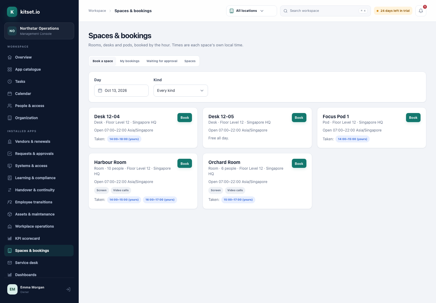Click the KPI scorecard chart icon
The height and width of the screenshot is (303, 436).
point(10,238)
